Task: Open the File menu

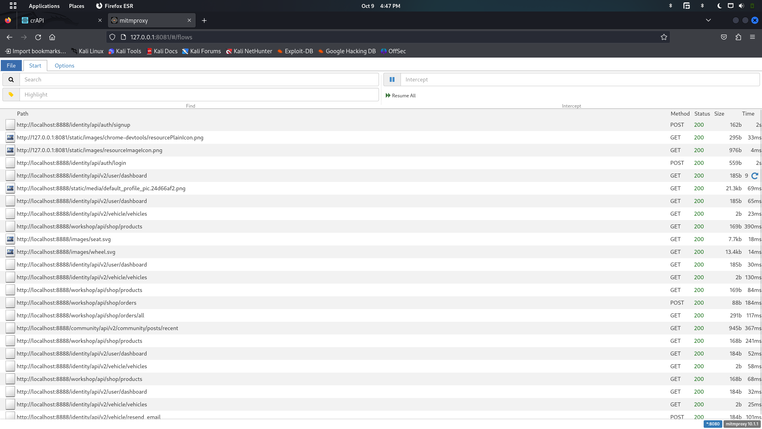Action: coord(11,66)
